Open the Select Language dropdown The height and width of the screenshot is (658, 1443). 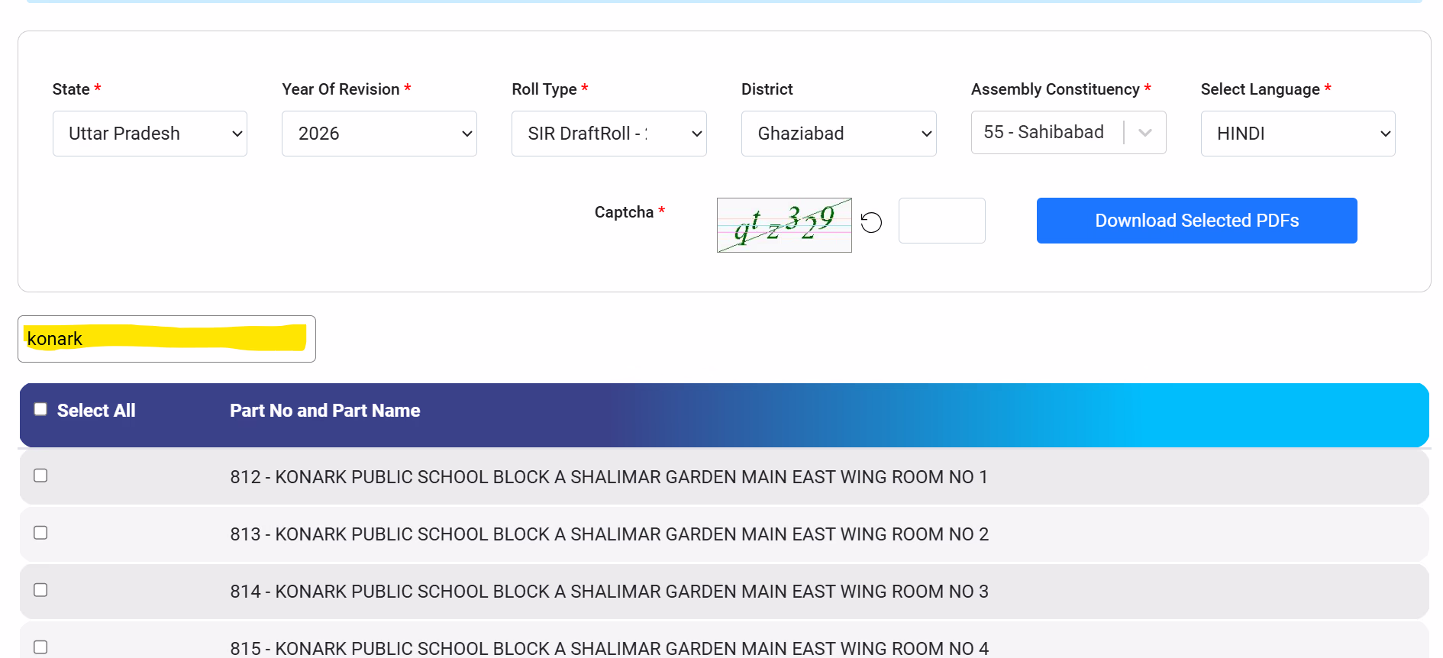[x=1297, y=134]
